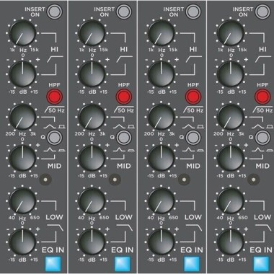Click HI frequency knob on first channel
This screenshot has height=274, width=274.
click(x=22, y=32)
